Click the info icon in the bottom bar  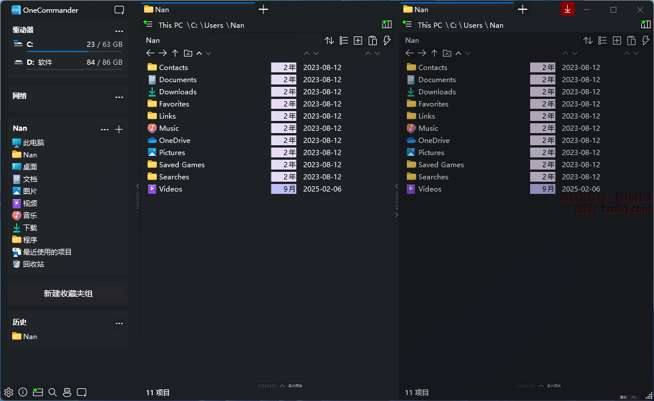23,392
